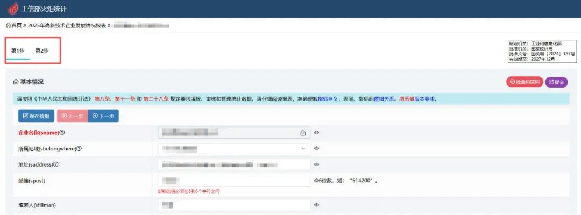Image resolution: width=581 pixels, height=215 pixels.
Task: Click the lock icon in 企业名称 field
Action: click(x=303, y=132)
